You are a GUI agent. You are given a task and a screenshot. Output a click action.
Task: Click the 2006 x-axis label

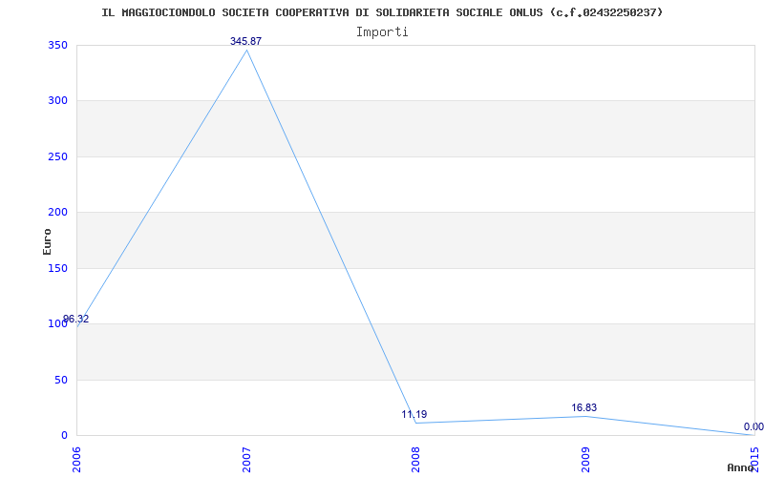click(76, 460)
